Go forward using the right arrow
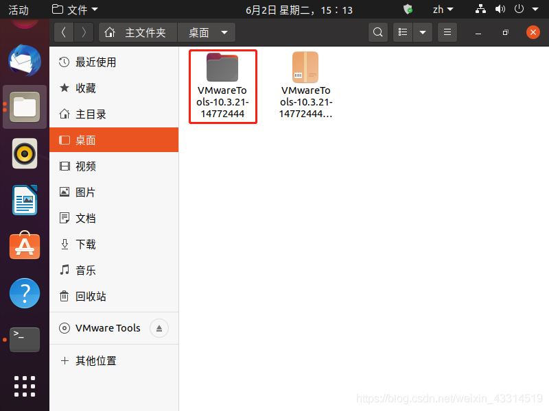This screenshot has width=549, height=411. [84, 32]
